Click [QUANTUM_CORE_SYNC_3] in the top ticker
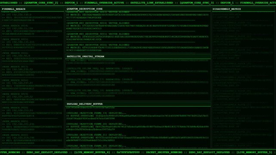Screen dimensions: 276x155 tap(197, 3)
